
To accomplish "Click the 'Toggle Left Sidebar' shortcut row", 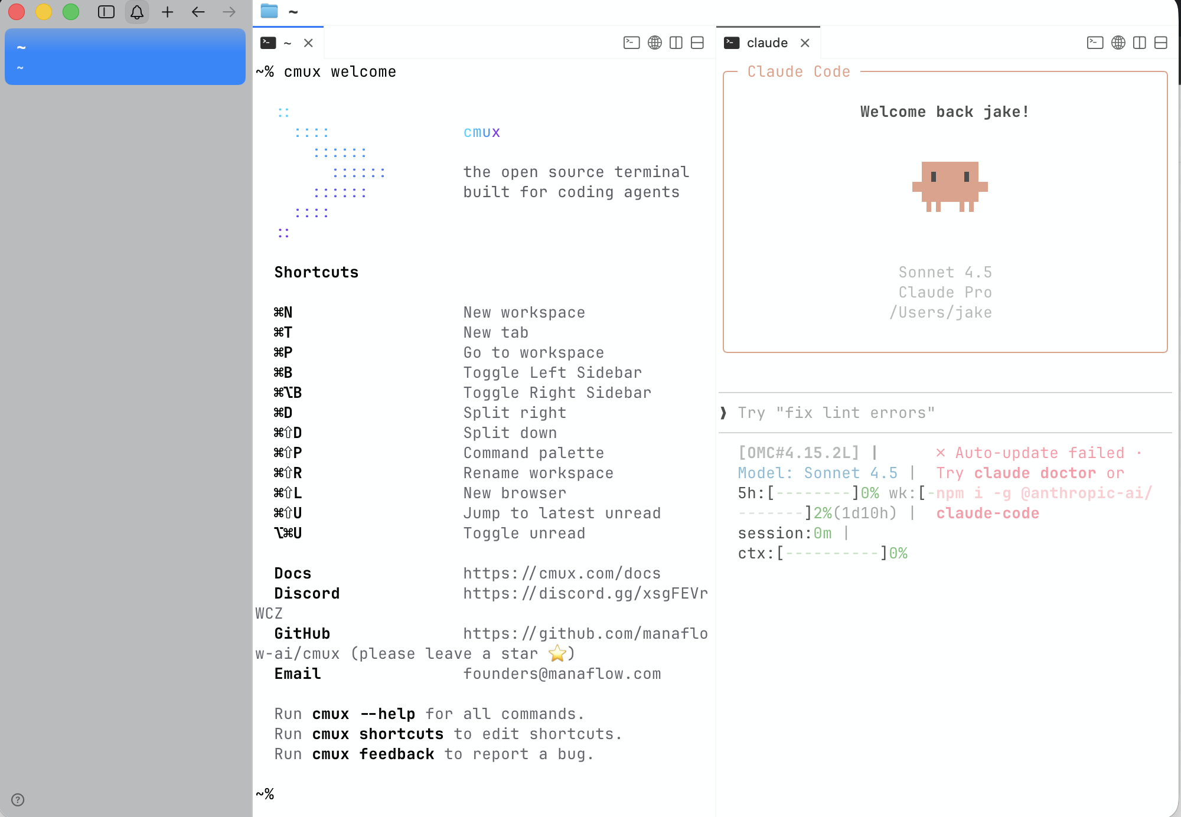I will (458, 372).
